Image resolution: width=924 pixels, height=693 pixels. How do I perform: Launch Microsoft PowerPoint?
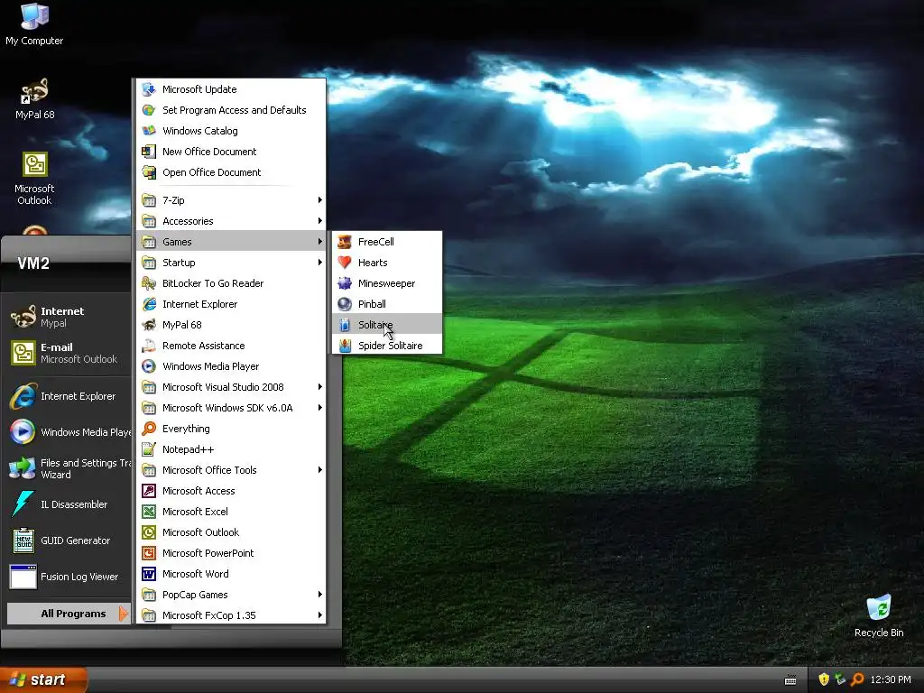(x=231, y=553)
